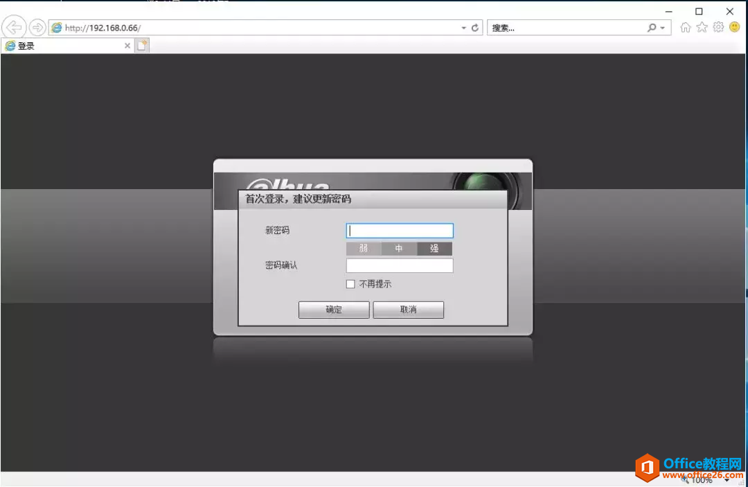Click the 新密码 input field
Image resolution: width=748 pixels, height=487 pixels.
point(400,231)
